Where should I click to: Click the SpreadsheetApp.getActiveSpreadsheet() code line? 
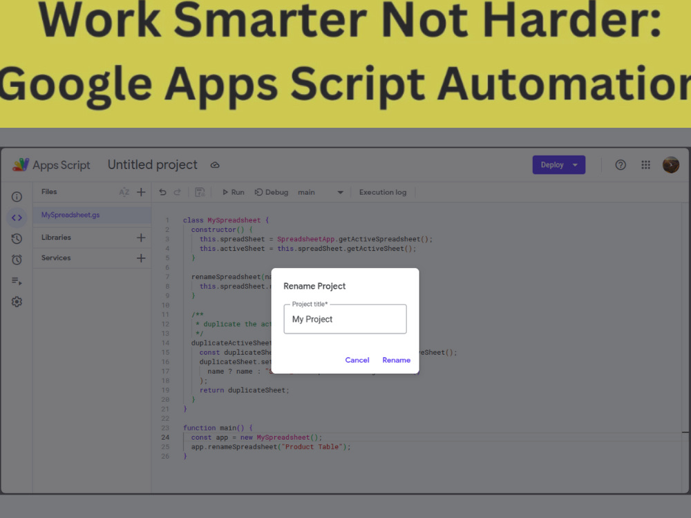click(x=316, y=239)
